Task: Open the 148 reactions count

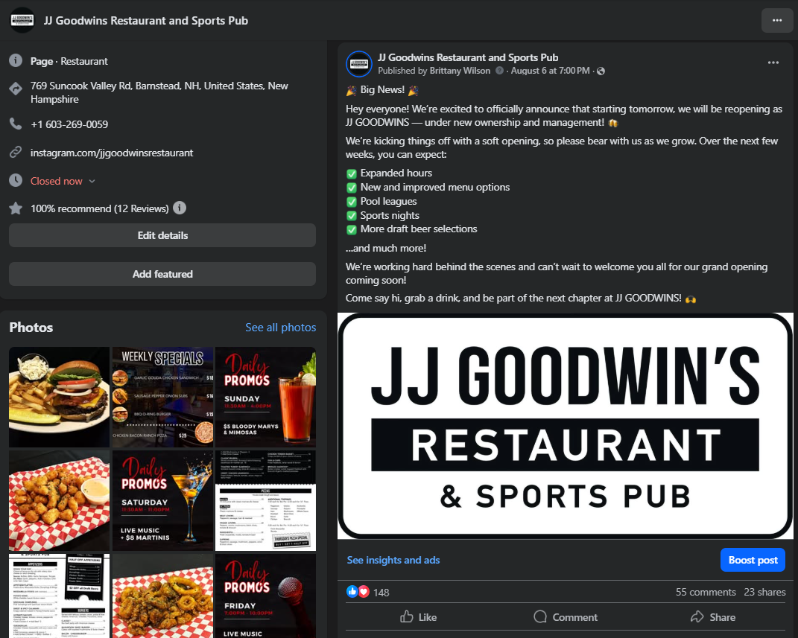Action: [x=381, y=593]
